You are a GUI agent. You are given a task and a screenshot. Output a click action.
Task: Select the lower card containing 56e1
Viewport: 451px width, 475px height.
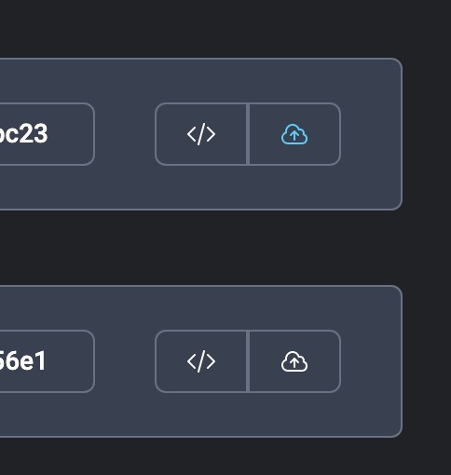pos(201,361)
